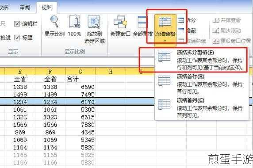This screenshot has width=253, height=168.
Task: Click cell with value 6170
Action: pos(80,102)
